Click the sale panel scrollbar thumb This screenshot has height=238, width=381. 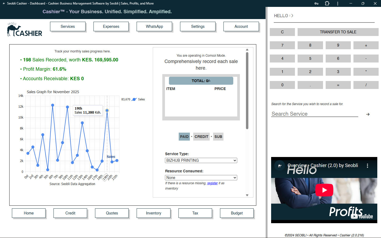[247, 91]
